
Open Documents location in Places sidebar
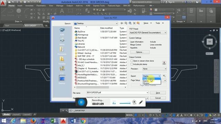[62, 51]
